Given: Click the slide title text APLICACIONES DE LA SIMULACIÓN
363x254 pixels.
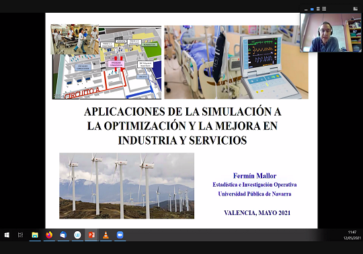Looking at the screenshot, I should pyautogui.click(x=182, y=112).
